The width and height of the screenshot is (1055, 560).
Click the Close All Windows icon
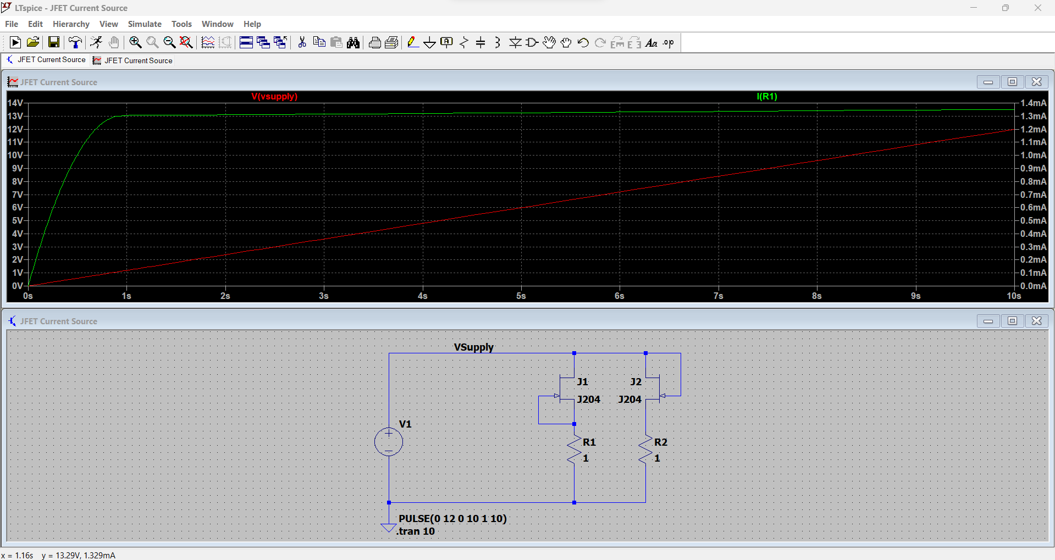point(280,42)
